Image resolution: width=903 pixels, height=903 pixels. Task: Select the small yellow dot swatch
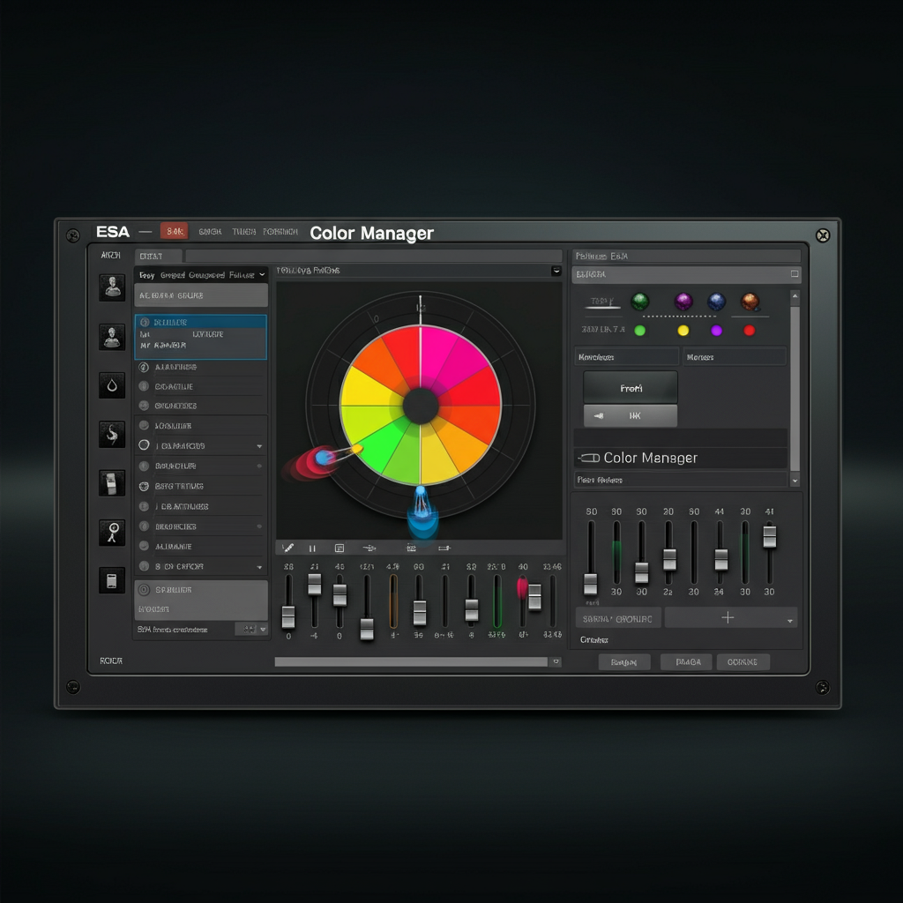683,331
